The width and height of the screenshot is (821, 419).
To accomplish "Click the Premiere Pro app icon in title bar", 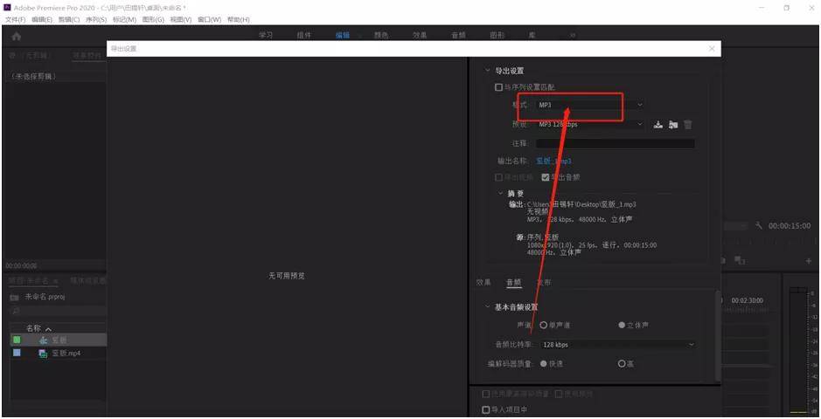I will [x=7, y=7].
